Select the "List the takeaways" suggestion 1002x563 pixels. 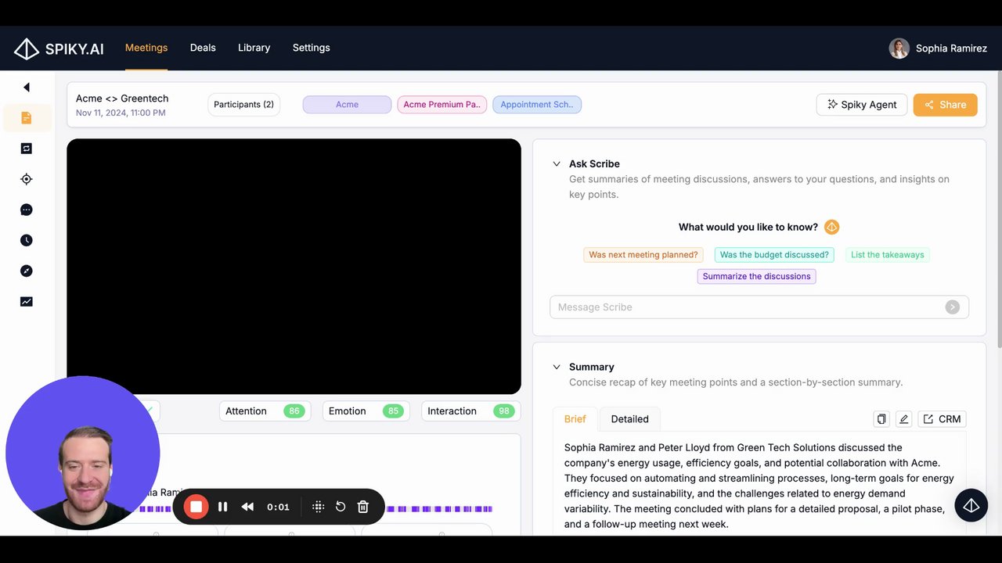point(888,255)
